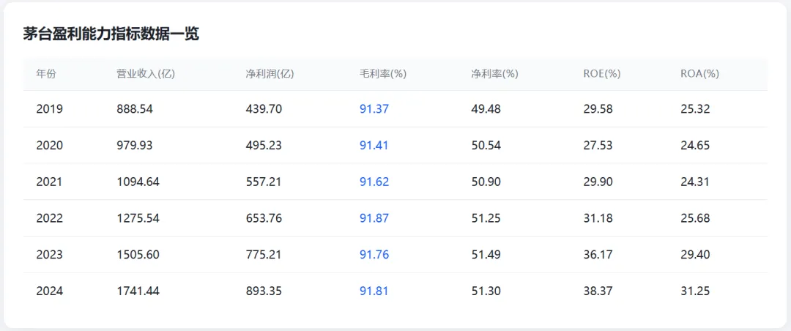The width and height of the screenshot is (791, 331).
Task: Click the ROA(%) column header
Action: 699,74
